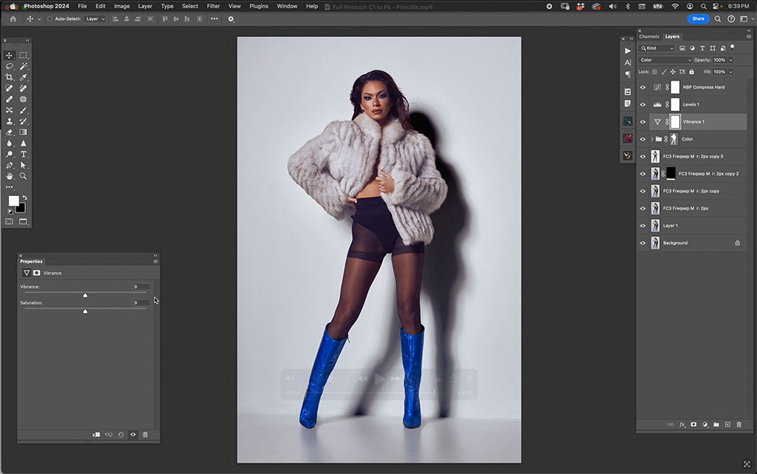The image size is (757, 474).
Task: Delete layer using trash icon in Layers panel
Action: tap(739, 424)
